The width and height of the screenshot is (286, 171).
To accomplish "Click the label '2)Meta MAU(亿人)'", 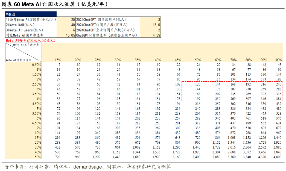I will (20, 25).
